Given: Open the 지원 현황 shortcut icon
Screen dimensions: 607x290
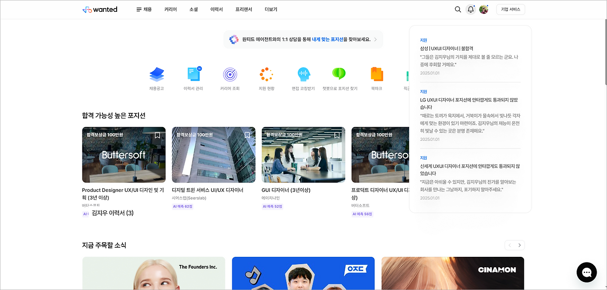Looking at the screenshot, I should 267,74.
